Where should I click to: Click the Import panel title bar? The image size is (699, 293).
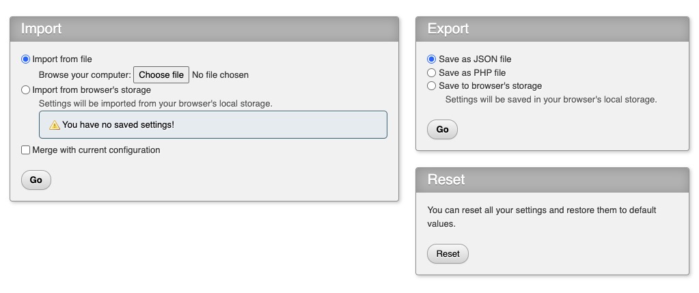pos(204,29)
